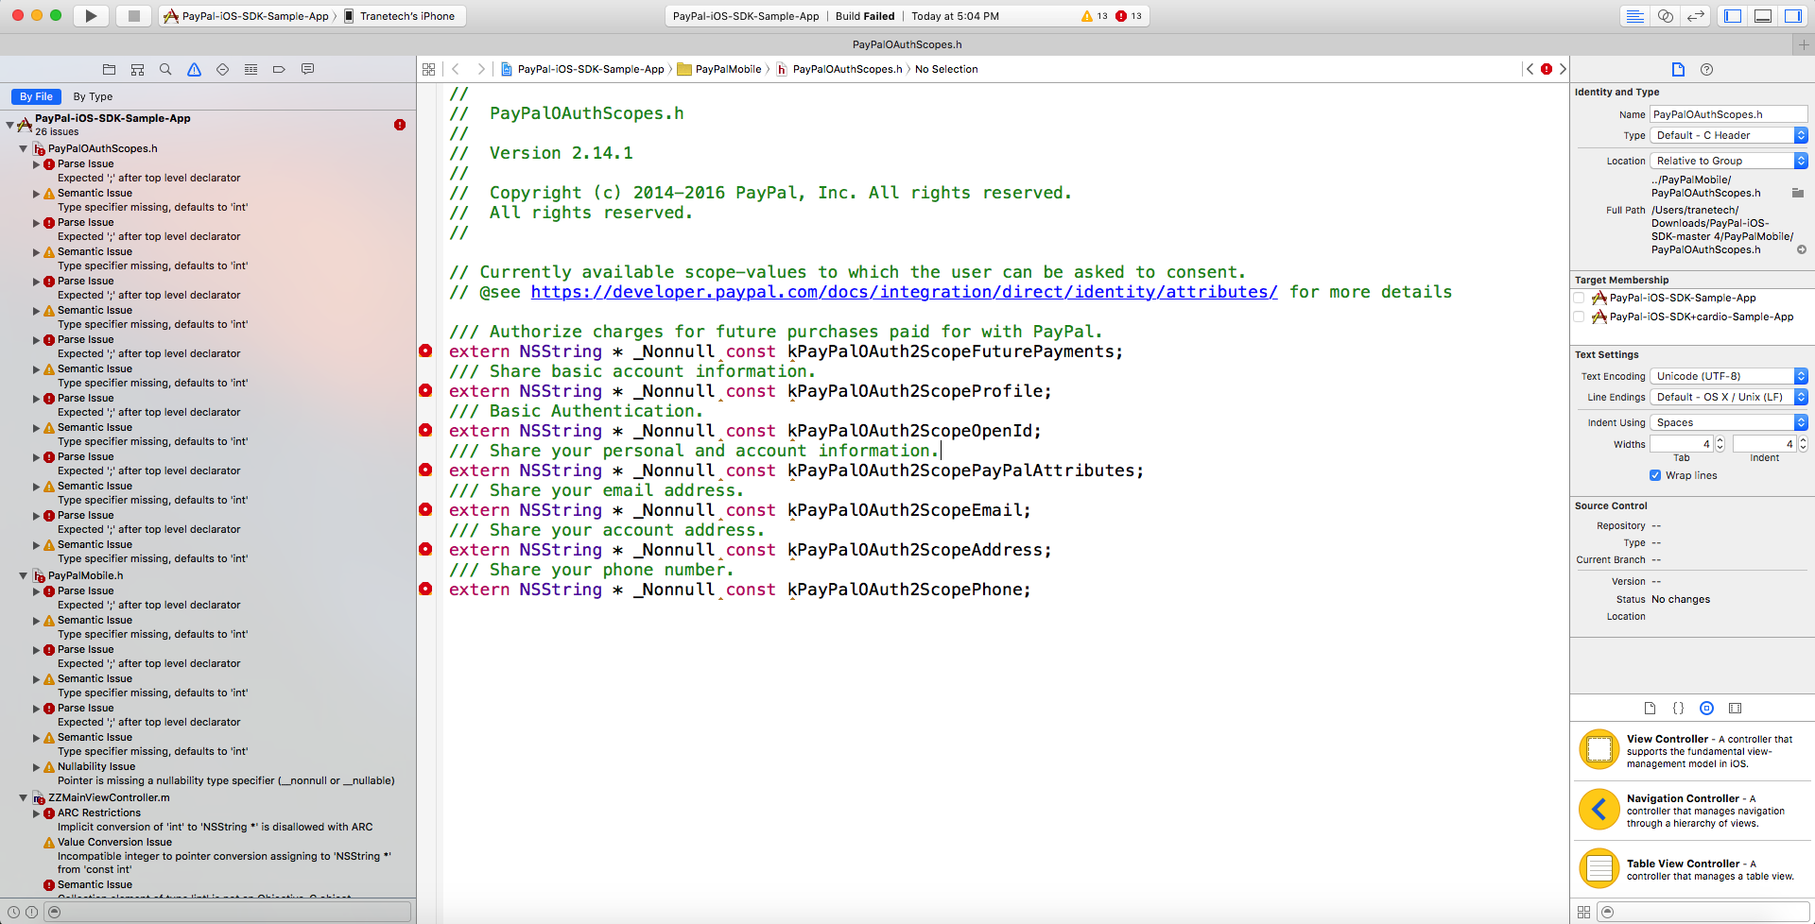Open the Test navigator diamond icon
This screenshot has width=1815, height=924.
coord(222,69)
